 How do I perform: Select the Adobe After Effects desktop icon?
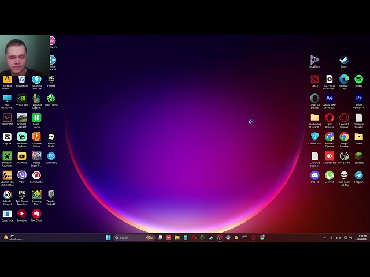point(329,102)
